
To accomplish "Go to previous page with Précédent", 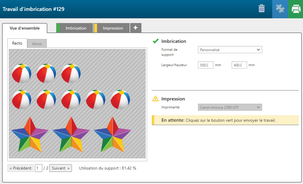I will point(20,168).
